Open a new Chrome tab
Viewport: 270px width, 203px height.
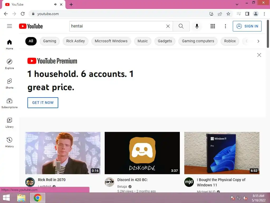pos(71,4)
